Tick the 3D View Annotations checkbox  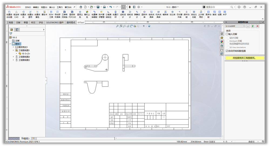(x=228, y=47)
